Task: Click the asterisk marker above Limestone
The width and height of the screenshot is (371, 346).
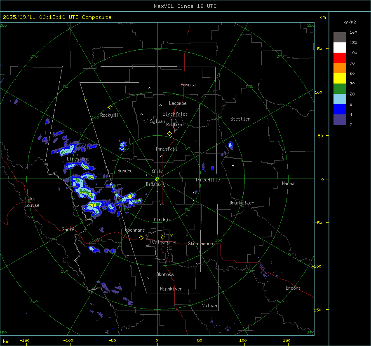Action: (78, 155)
